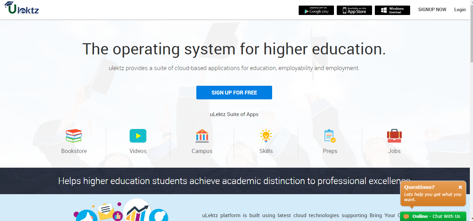Open the Videos play icon
This screenshot has width=473, height=221.
[138, 136]
